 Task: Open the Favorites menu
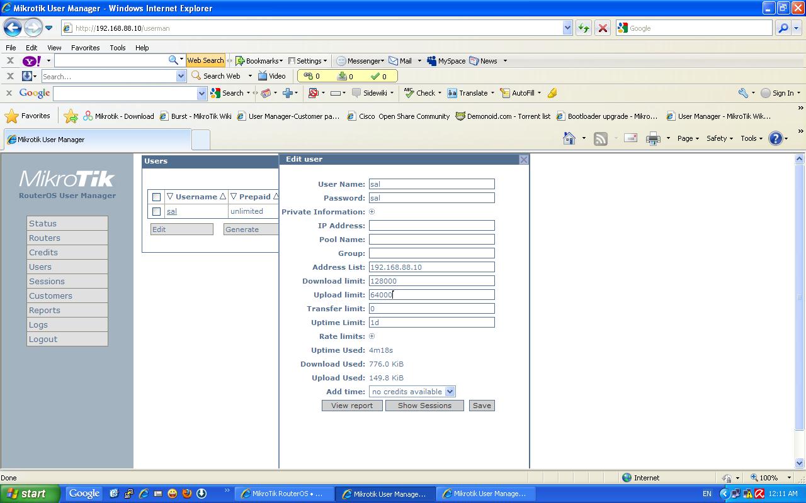[85, 47]
